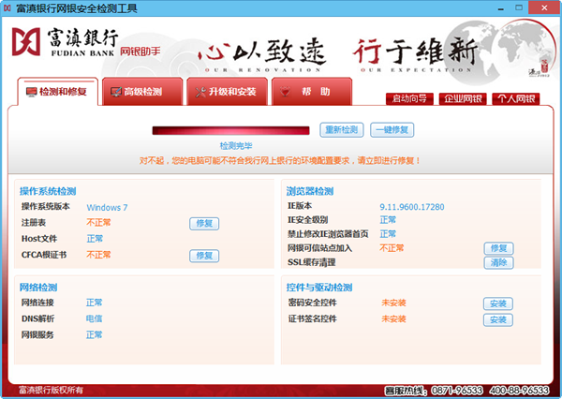Click 修复 for 网银可信站点加入
This screenshot has height=399, width=562.
pyautogui.click(x=498, y=248)
